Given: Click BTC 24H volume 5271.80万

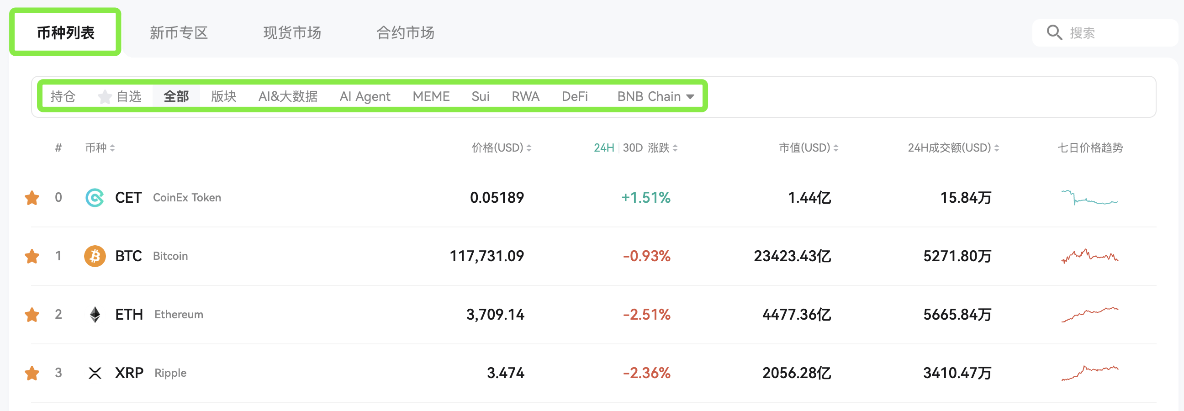Looking at the screenshot, I should pyautogui.click(x=957, y=256).
